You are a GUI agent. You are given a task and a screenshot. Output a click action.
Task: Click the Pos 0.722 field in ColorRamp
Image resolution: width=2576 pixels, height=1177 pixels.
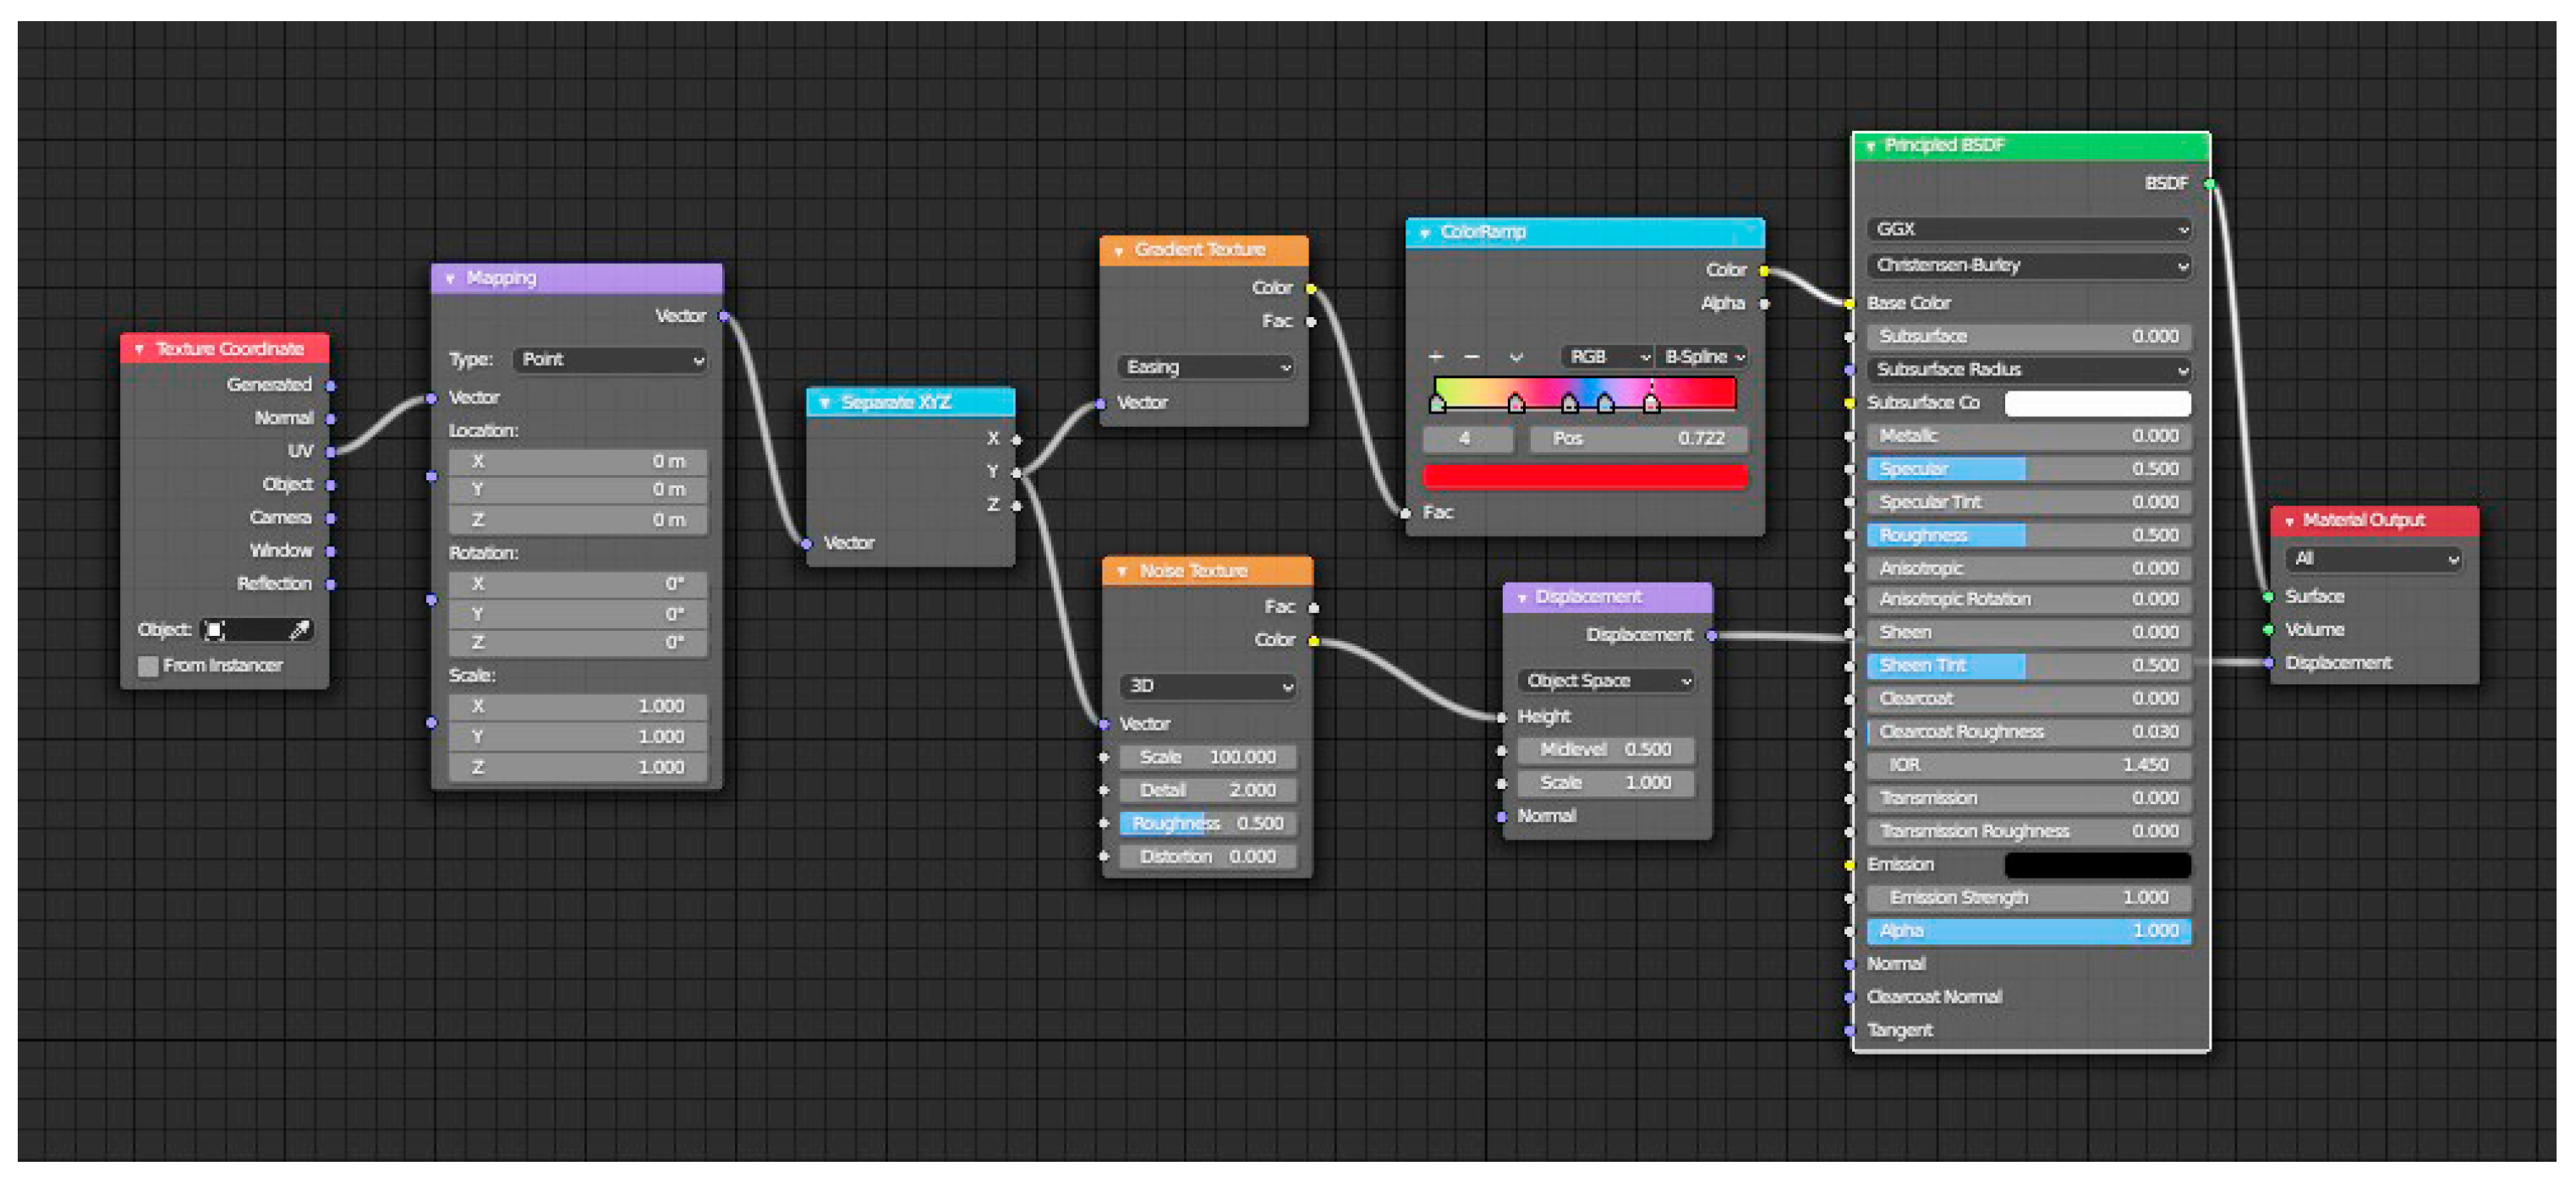[1638, 439]
